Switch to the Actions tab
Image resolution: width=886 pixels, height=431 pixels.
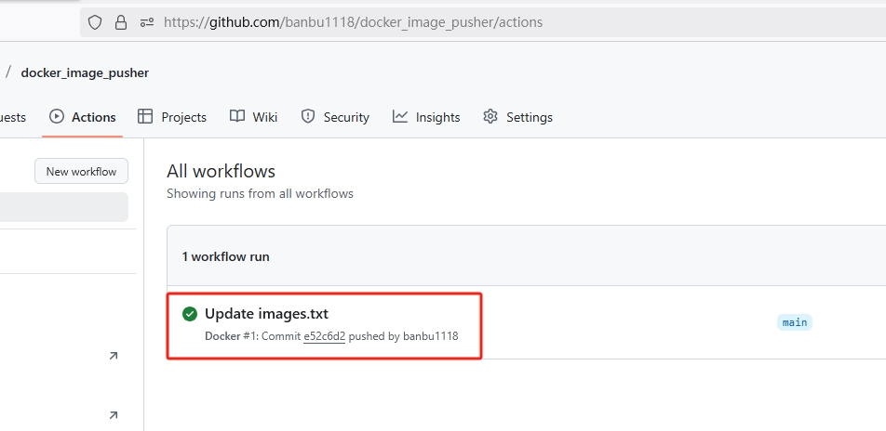coord(83,117)
